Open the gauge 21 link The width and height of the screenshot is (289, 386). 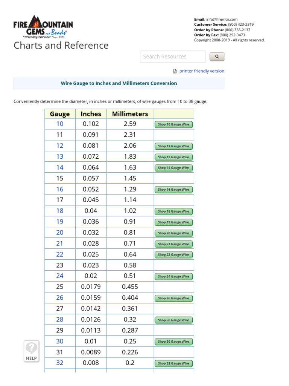[x=60, y=244]
